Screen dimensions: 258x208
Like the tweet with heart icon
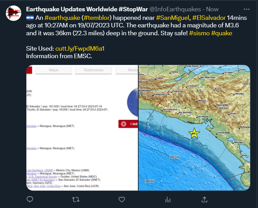(x=121, y=199)
